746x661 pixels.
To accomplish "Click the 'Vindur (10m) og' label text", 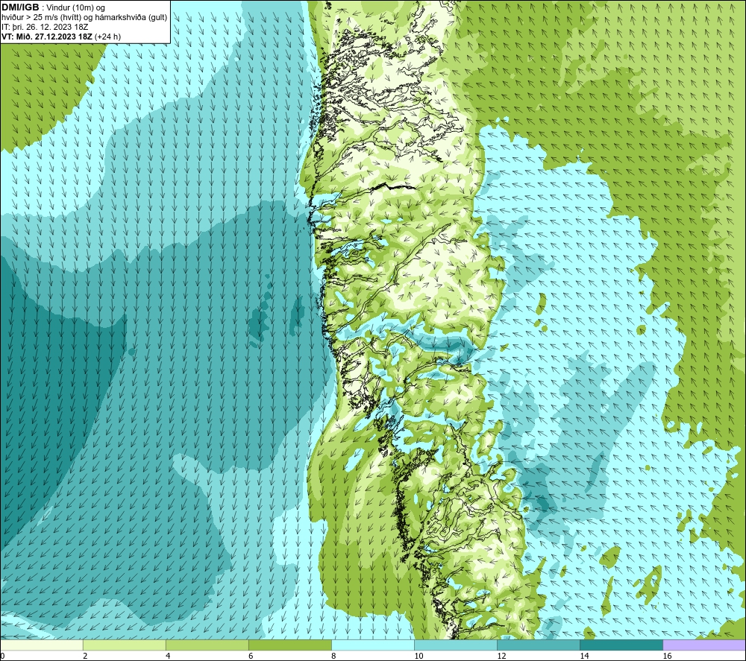I will (x=76, y=8).
